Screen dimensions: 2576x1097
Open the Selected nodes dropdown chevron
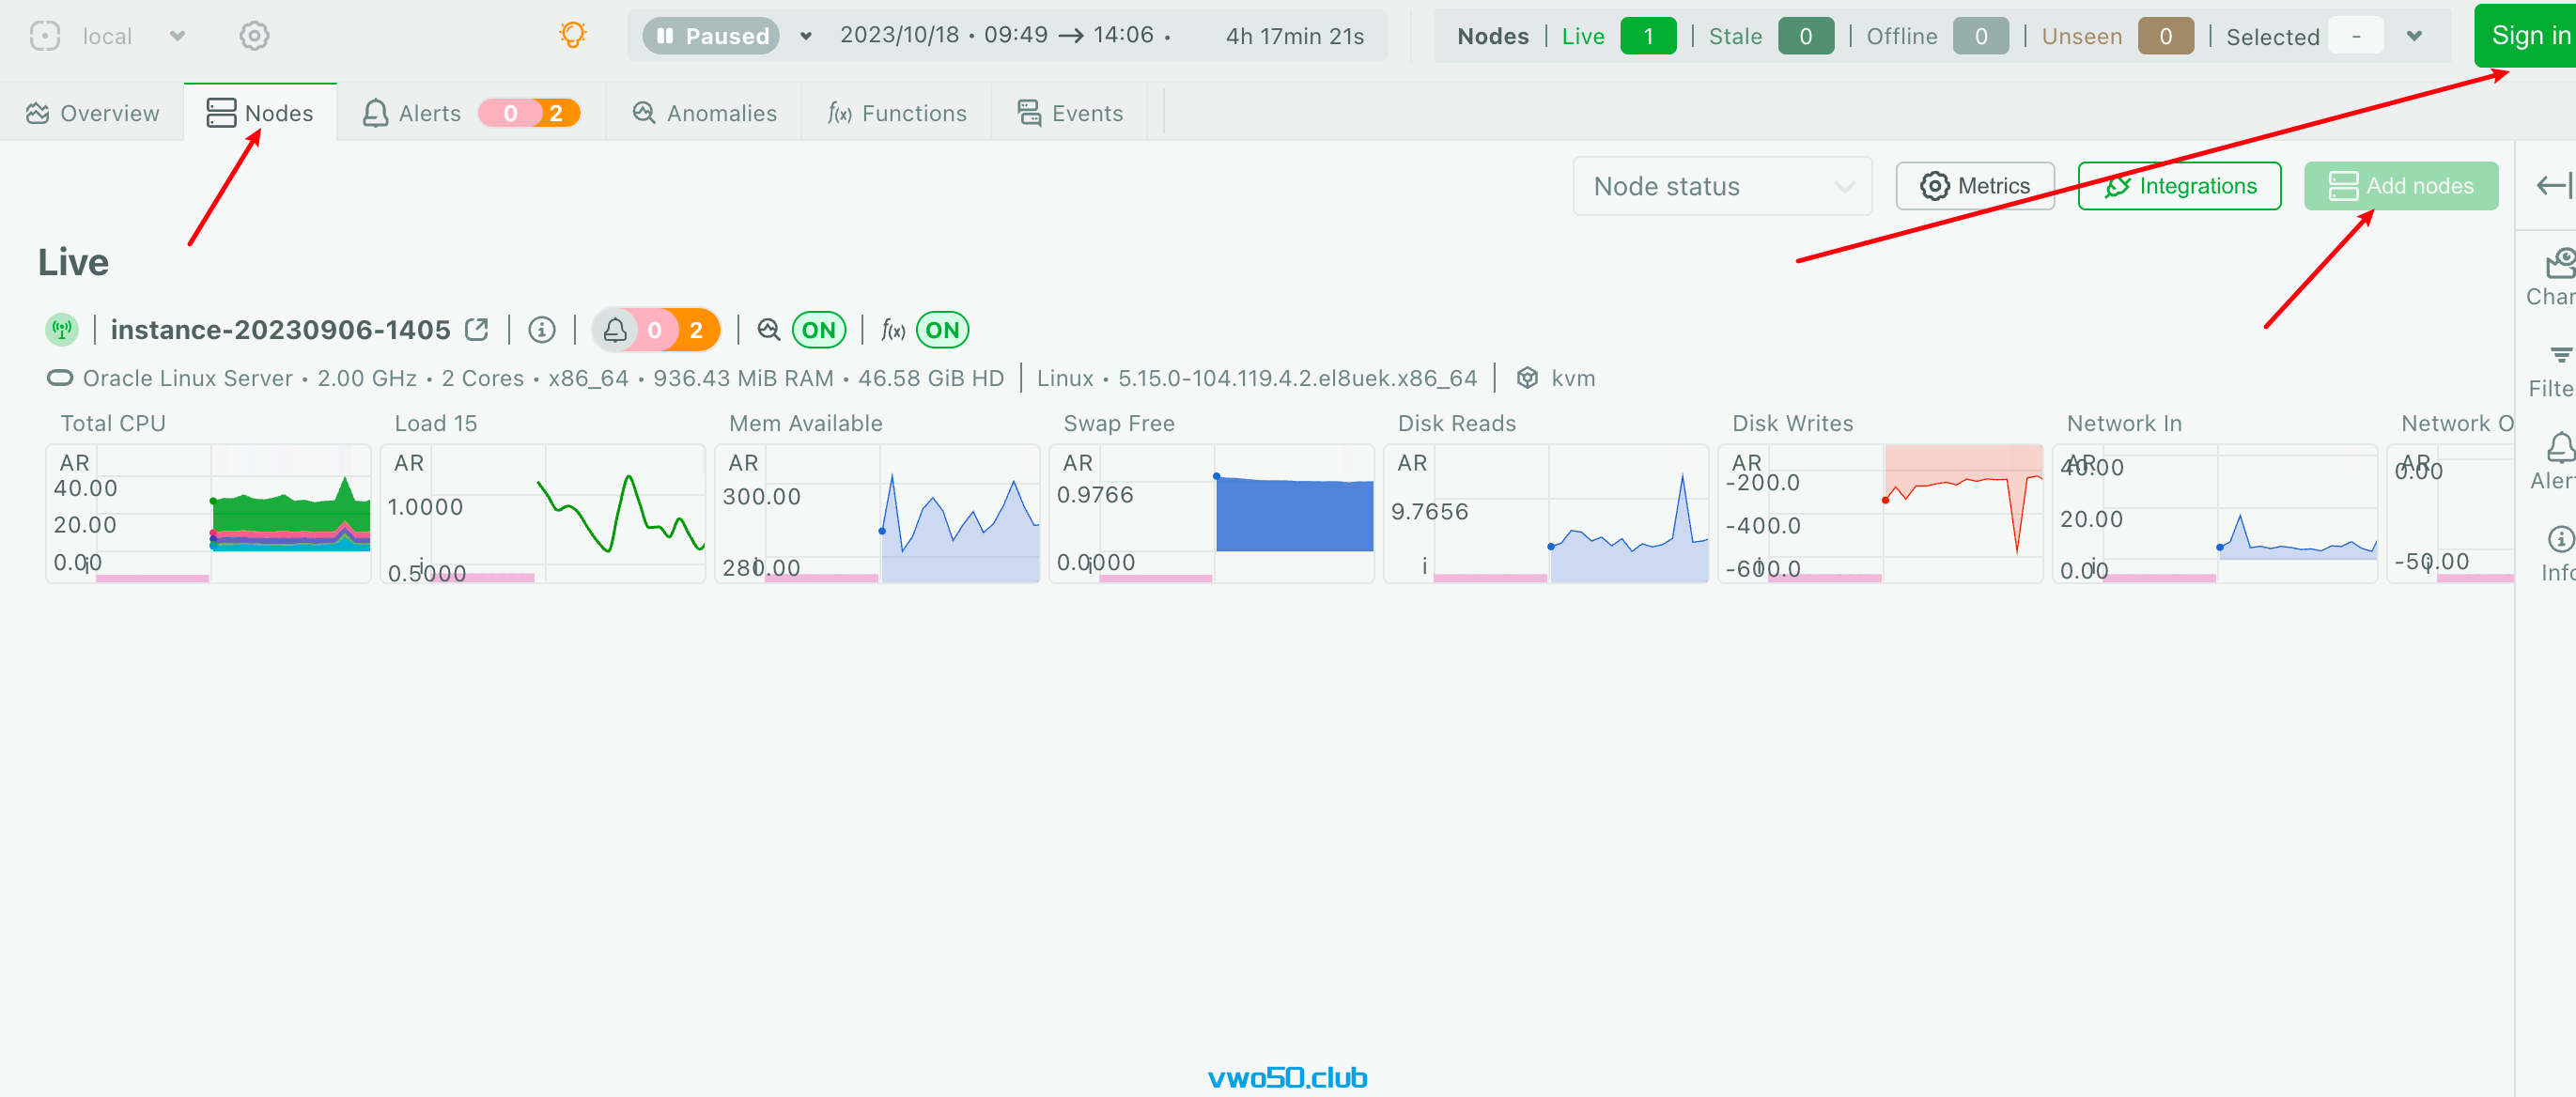tap(2414, 36)
